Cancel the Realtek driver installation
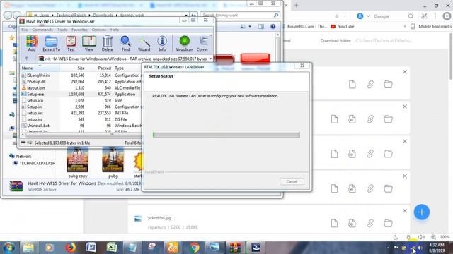The image size is (453, 254). point(292,181)
